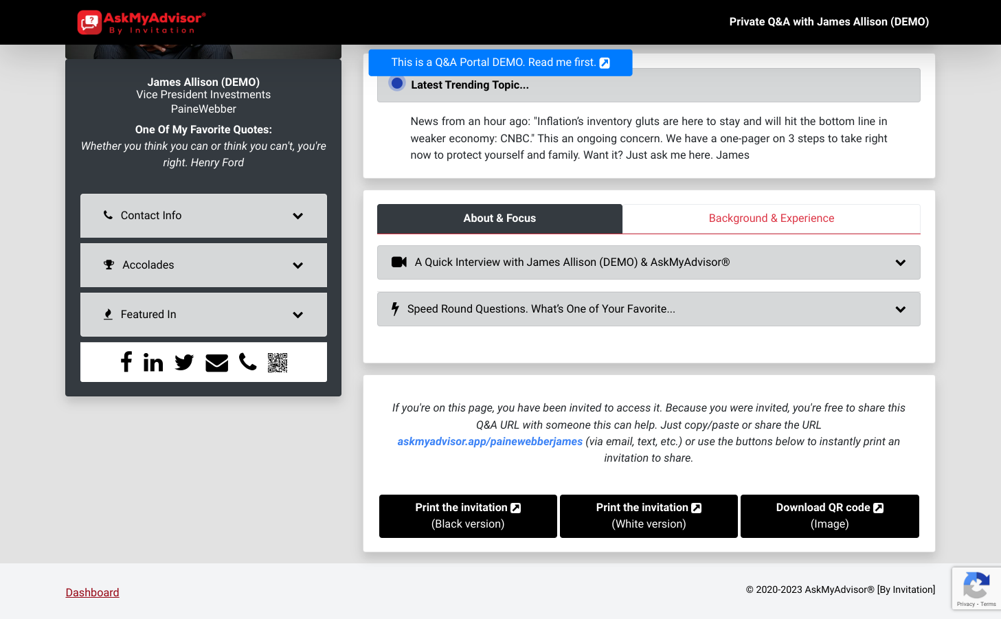The width and height of the screenshot is (1001, 619).
Task: Download the QR code image
Action: point(829,516)
